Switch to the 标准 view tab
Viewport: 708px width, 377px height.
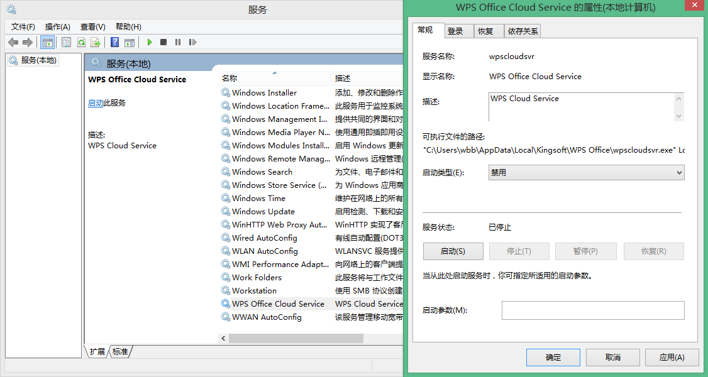[x=120, y=351]
